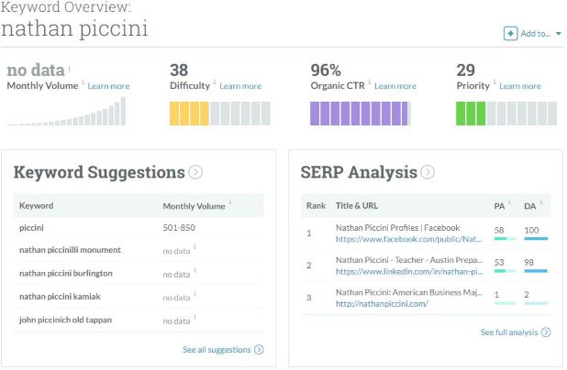567x370 pixels.
Task: Open the nathanpiccini.com URL
Action: coord(382,303)
